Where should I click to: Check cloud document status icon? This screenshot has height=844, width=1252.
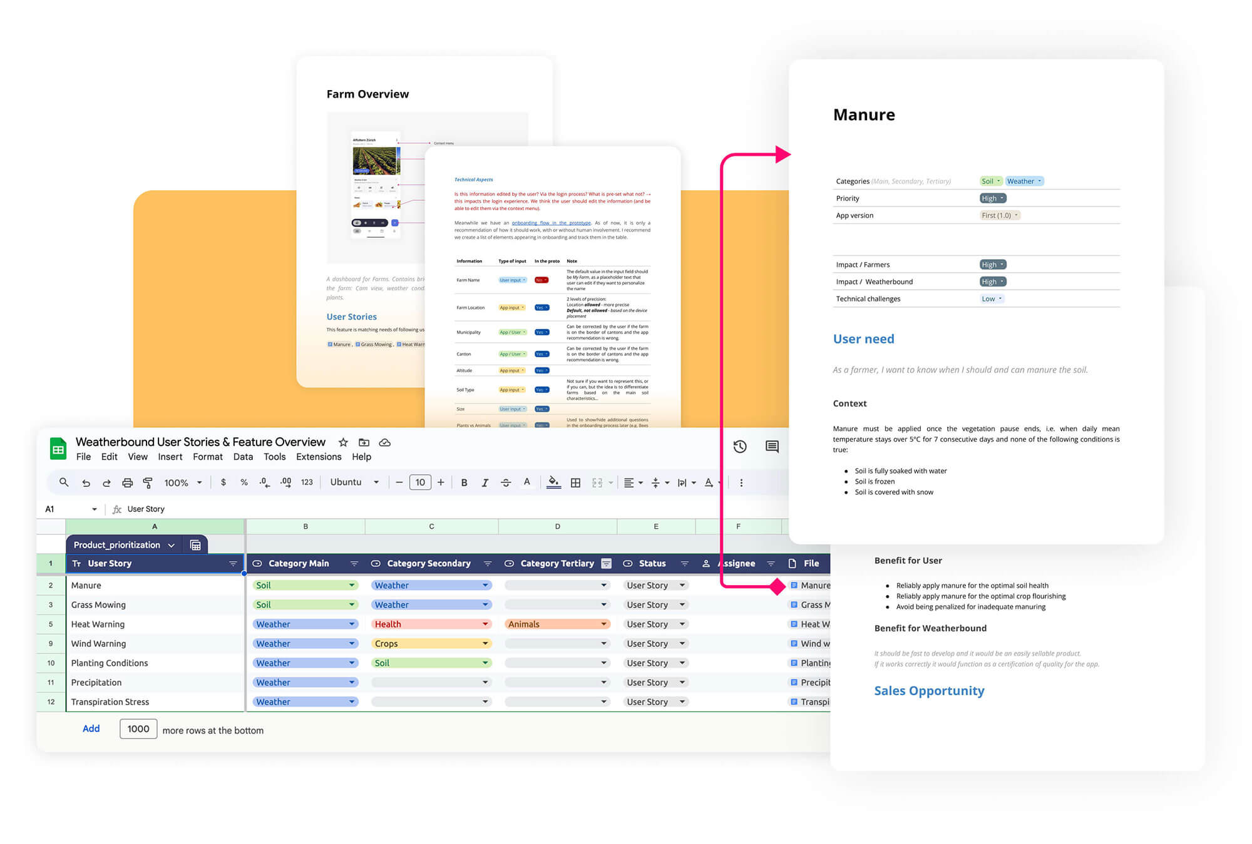tap(385, 442)
